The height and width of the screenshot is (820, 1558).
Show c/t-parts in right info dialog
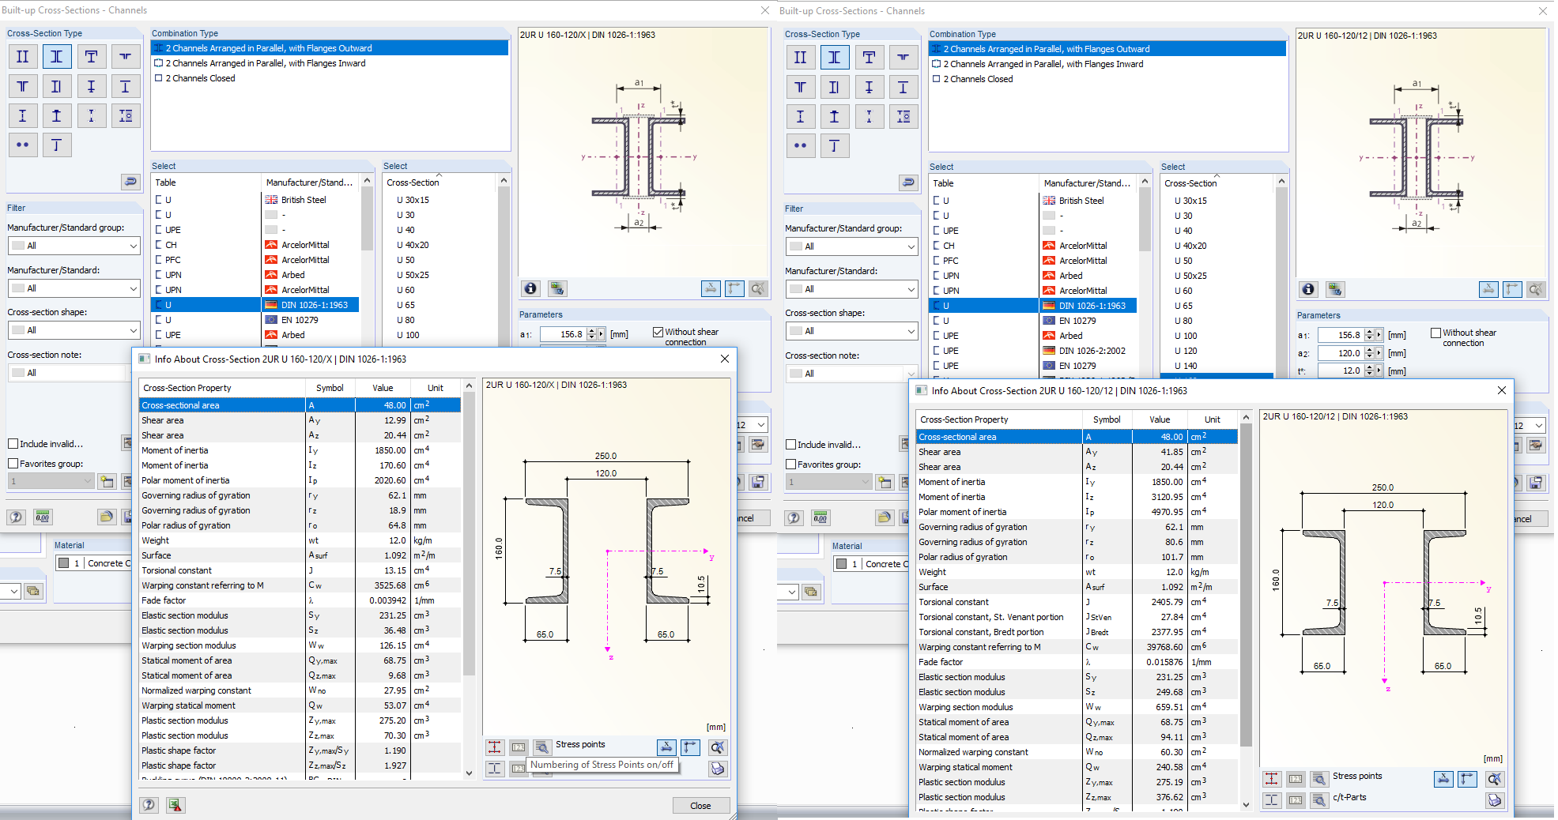tap(1271, 799)
